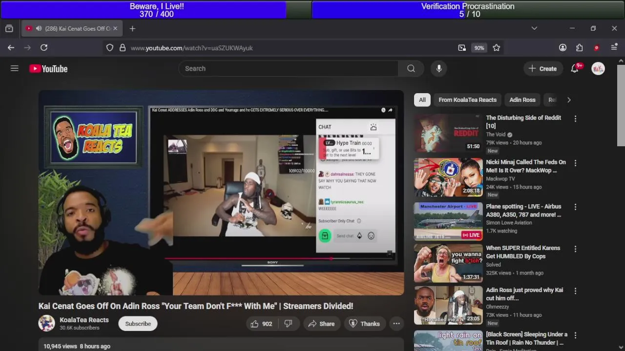
Task: Start voice search with microphone icon
Action: [439, 69]
